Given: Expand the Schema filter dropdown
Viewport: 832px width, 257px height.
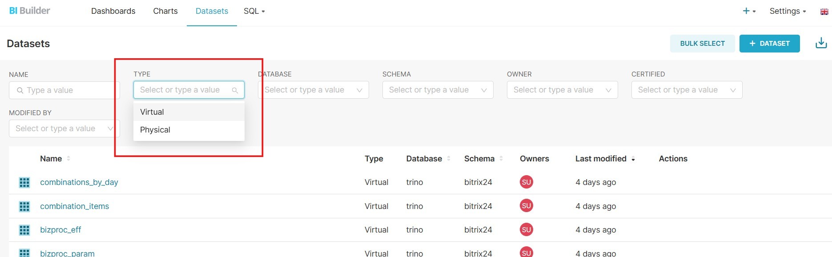Looking at the screenshot, I should (x=438, y=90).
